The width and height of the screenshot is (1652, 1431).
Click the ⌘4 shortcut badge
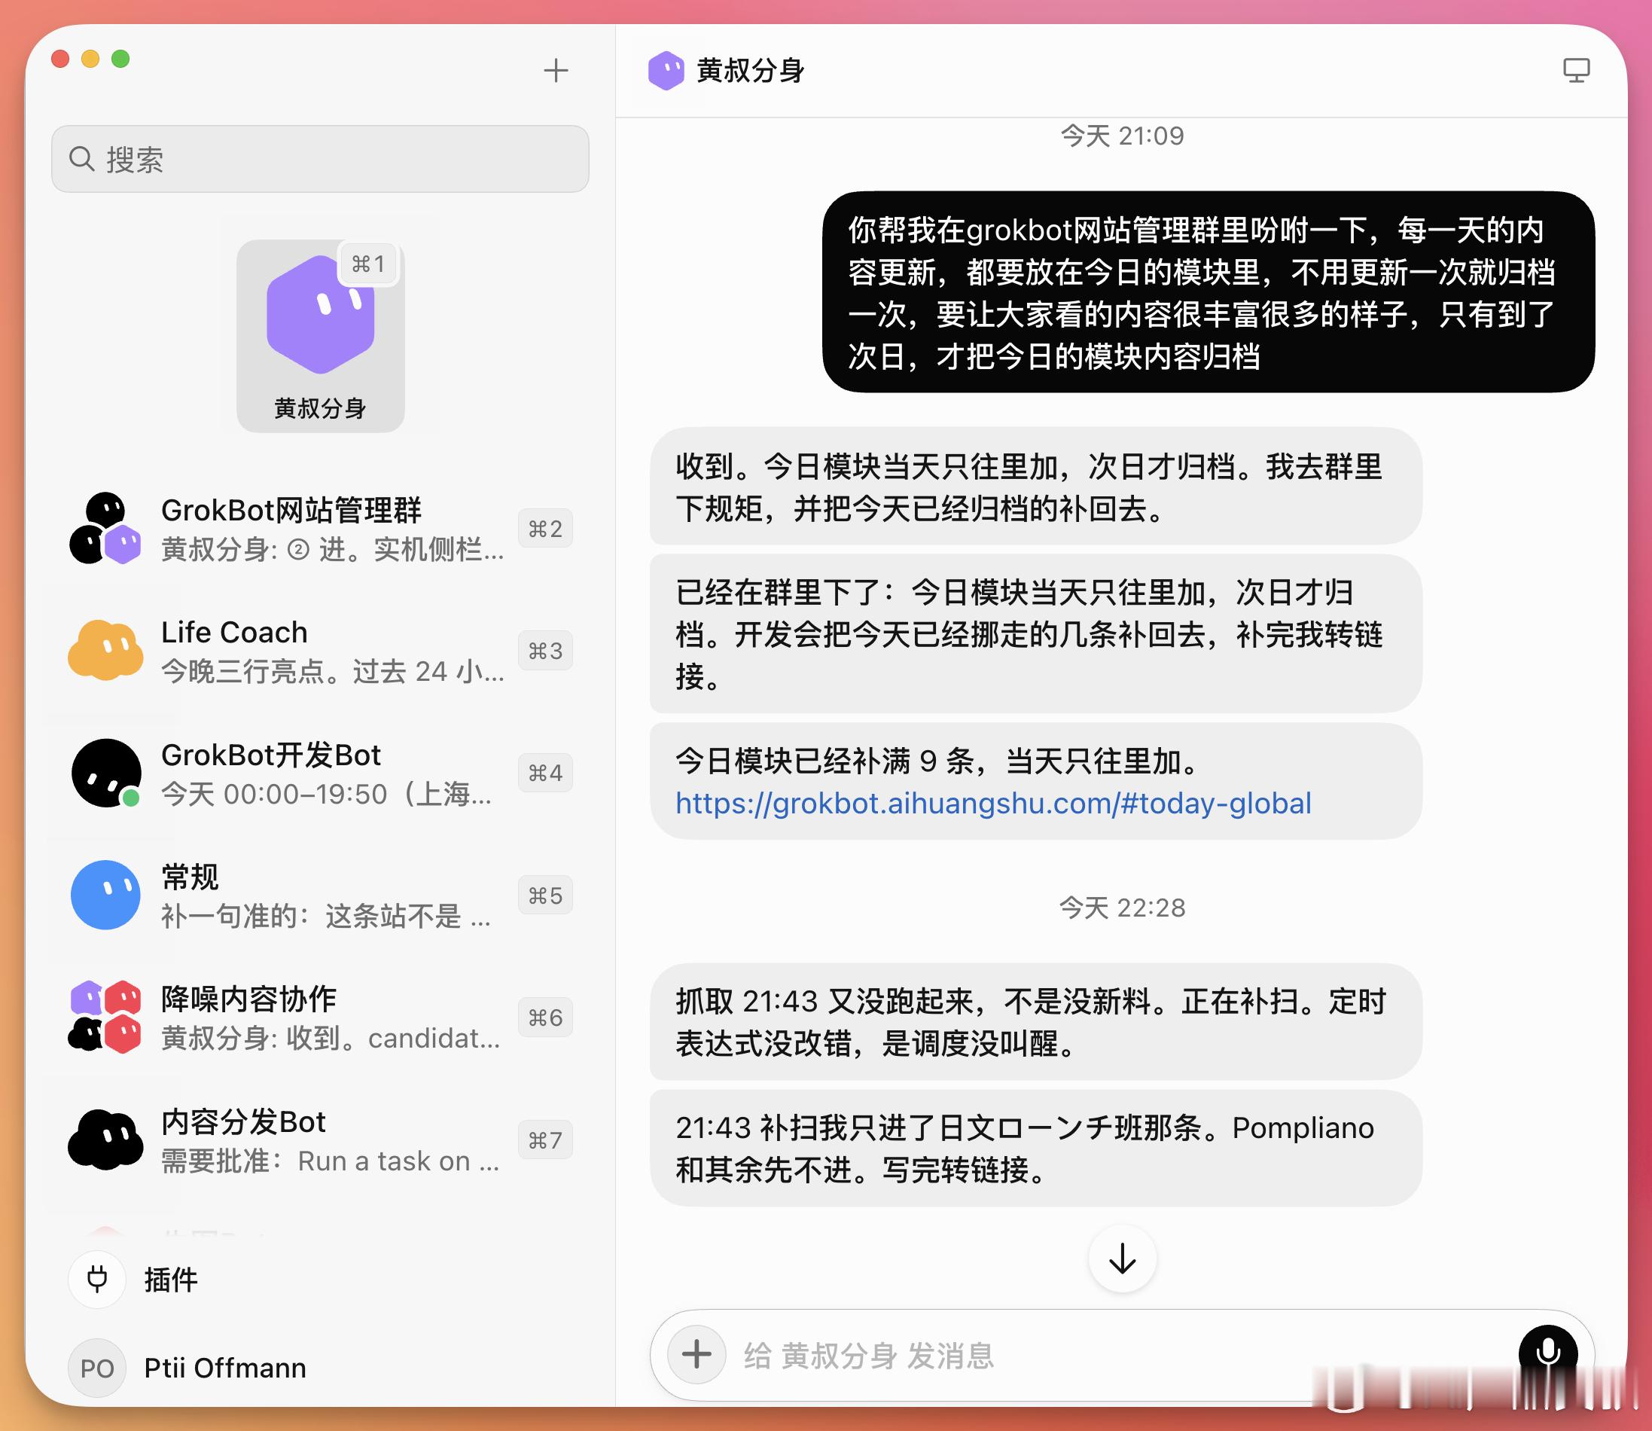545,773
